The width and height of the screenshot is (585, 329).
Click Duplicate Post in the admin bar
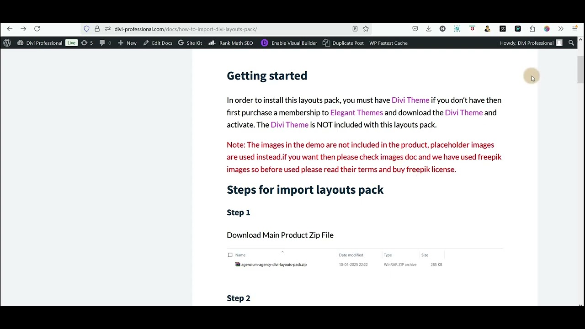click(x=343, y=43)
